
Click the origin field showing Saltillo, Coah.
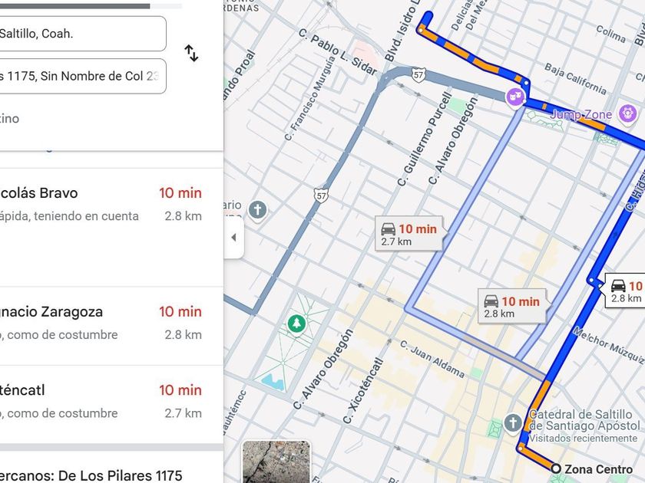click(x=82, y=34)
